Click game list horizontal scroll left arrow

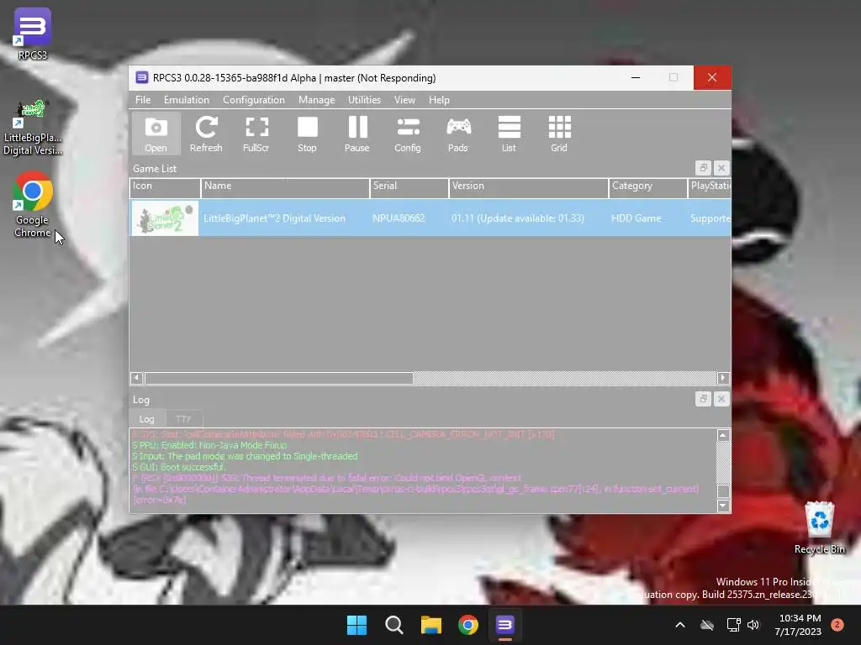tap(137, 378)
